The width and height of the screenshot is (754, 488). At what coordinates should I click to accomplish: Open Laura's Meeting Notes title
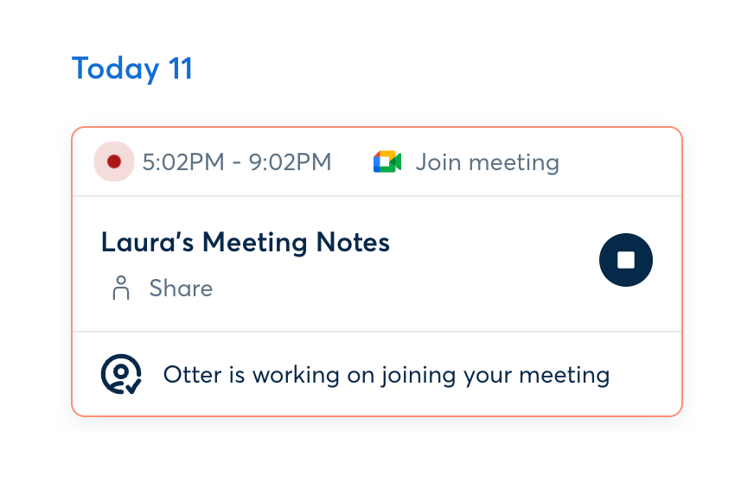[x=246, y=243]
